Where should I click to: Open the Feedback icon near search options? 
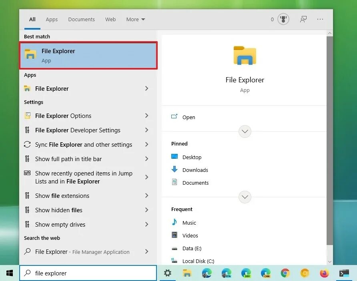pyautogui.click(x=303, y=19)
